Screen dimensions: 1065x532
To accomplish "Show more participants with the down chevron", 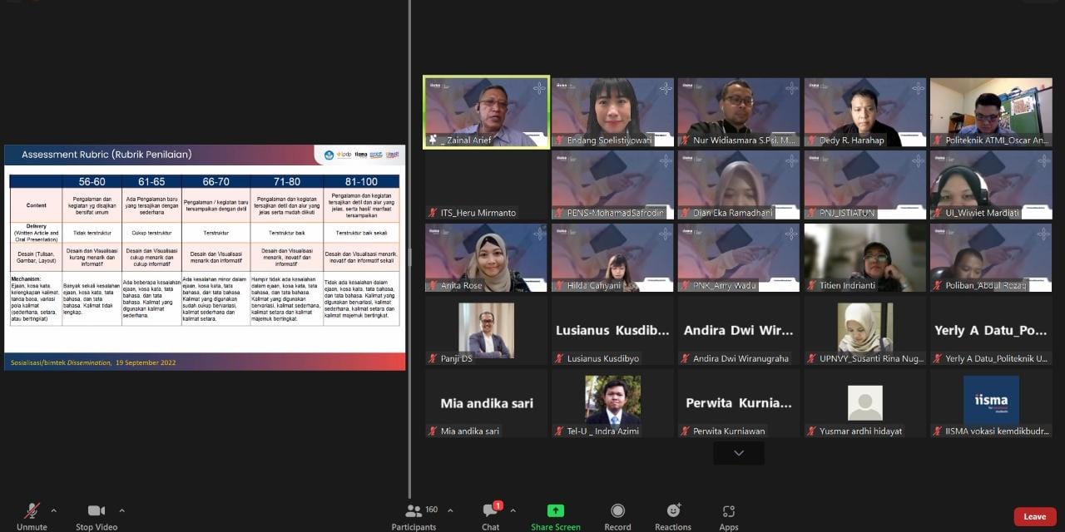I will [738, 453].
